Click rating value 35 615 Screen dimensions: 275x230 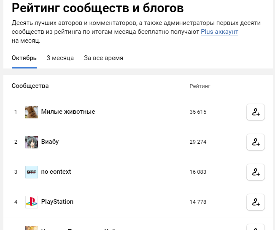[x=198, y=112]
